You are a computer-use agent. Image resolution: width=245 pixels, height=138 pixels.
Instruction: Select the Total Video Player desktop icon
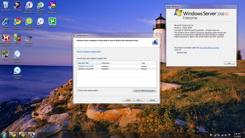point(17,73)
